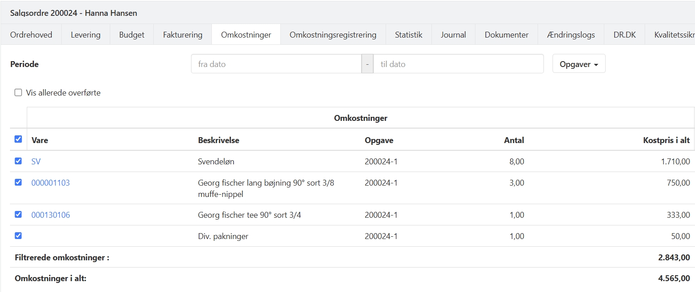695x292 pixels.
Task: Expand the Opgaver dropdown
Action: [x=578, y=64]
